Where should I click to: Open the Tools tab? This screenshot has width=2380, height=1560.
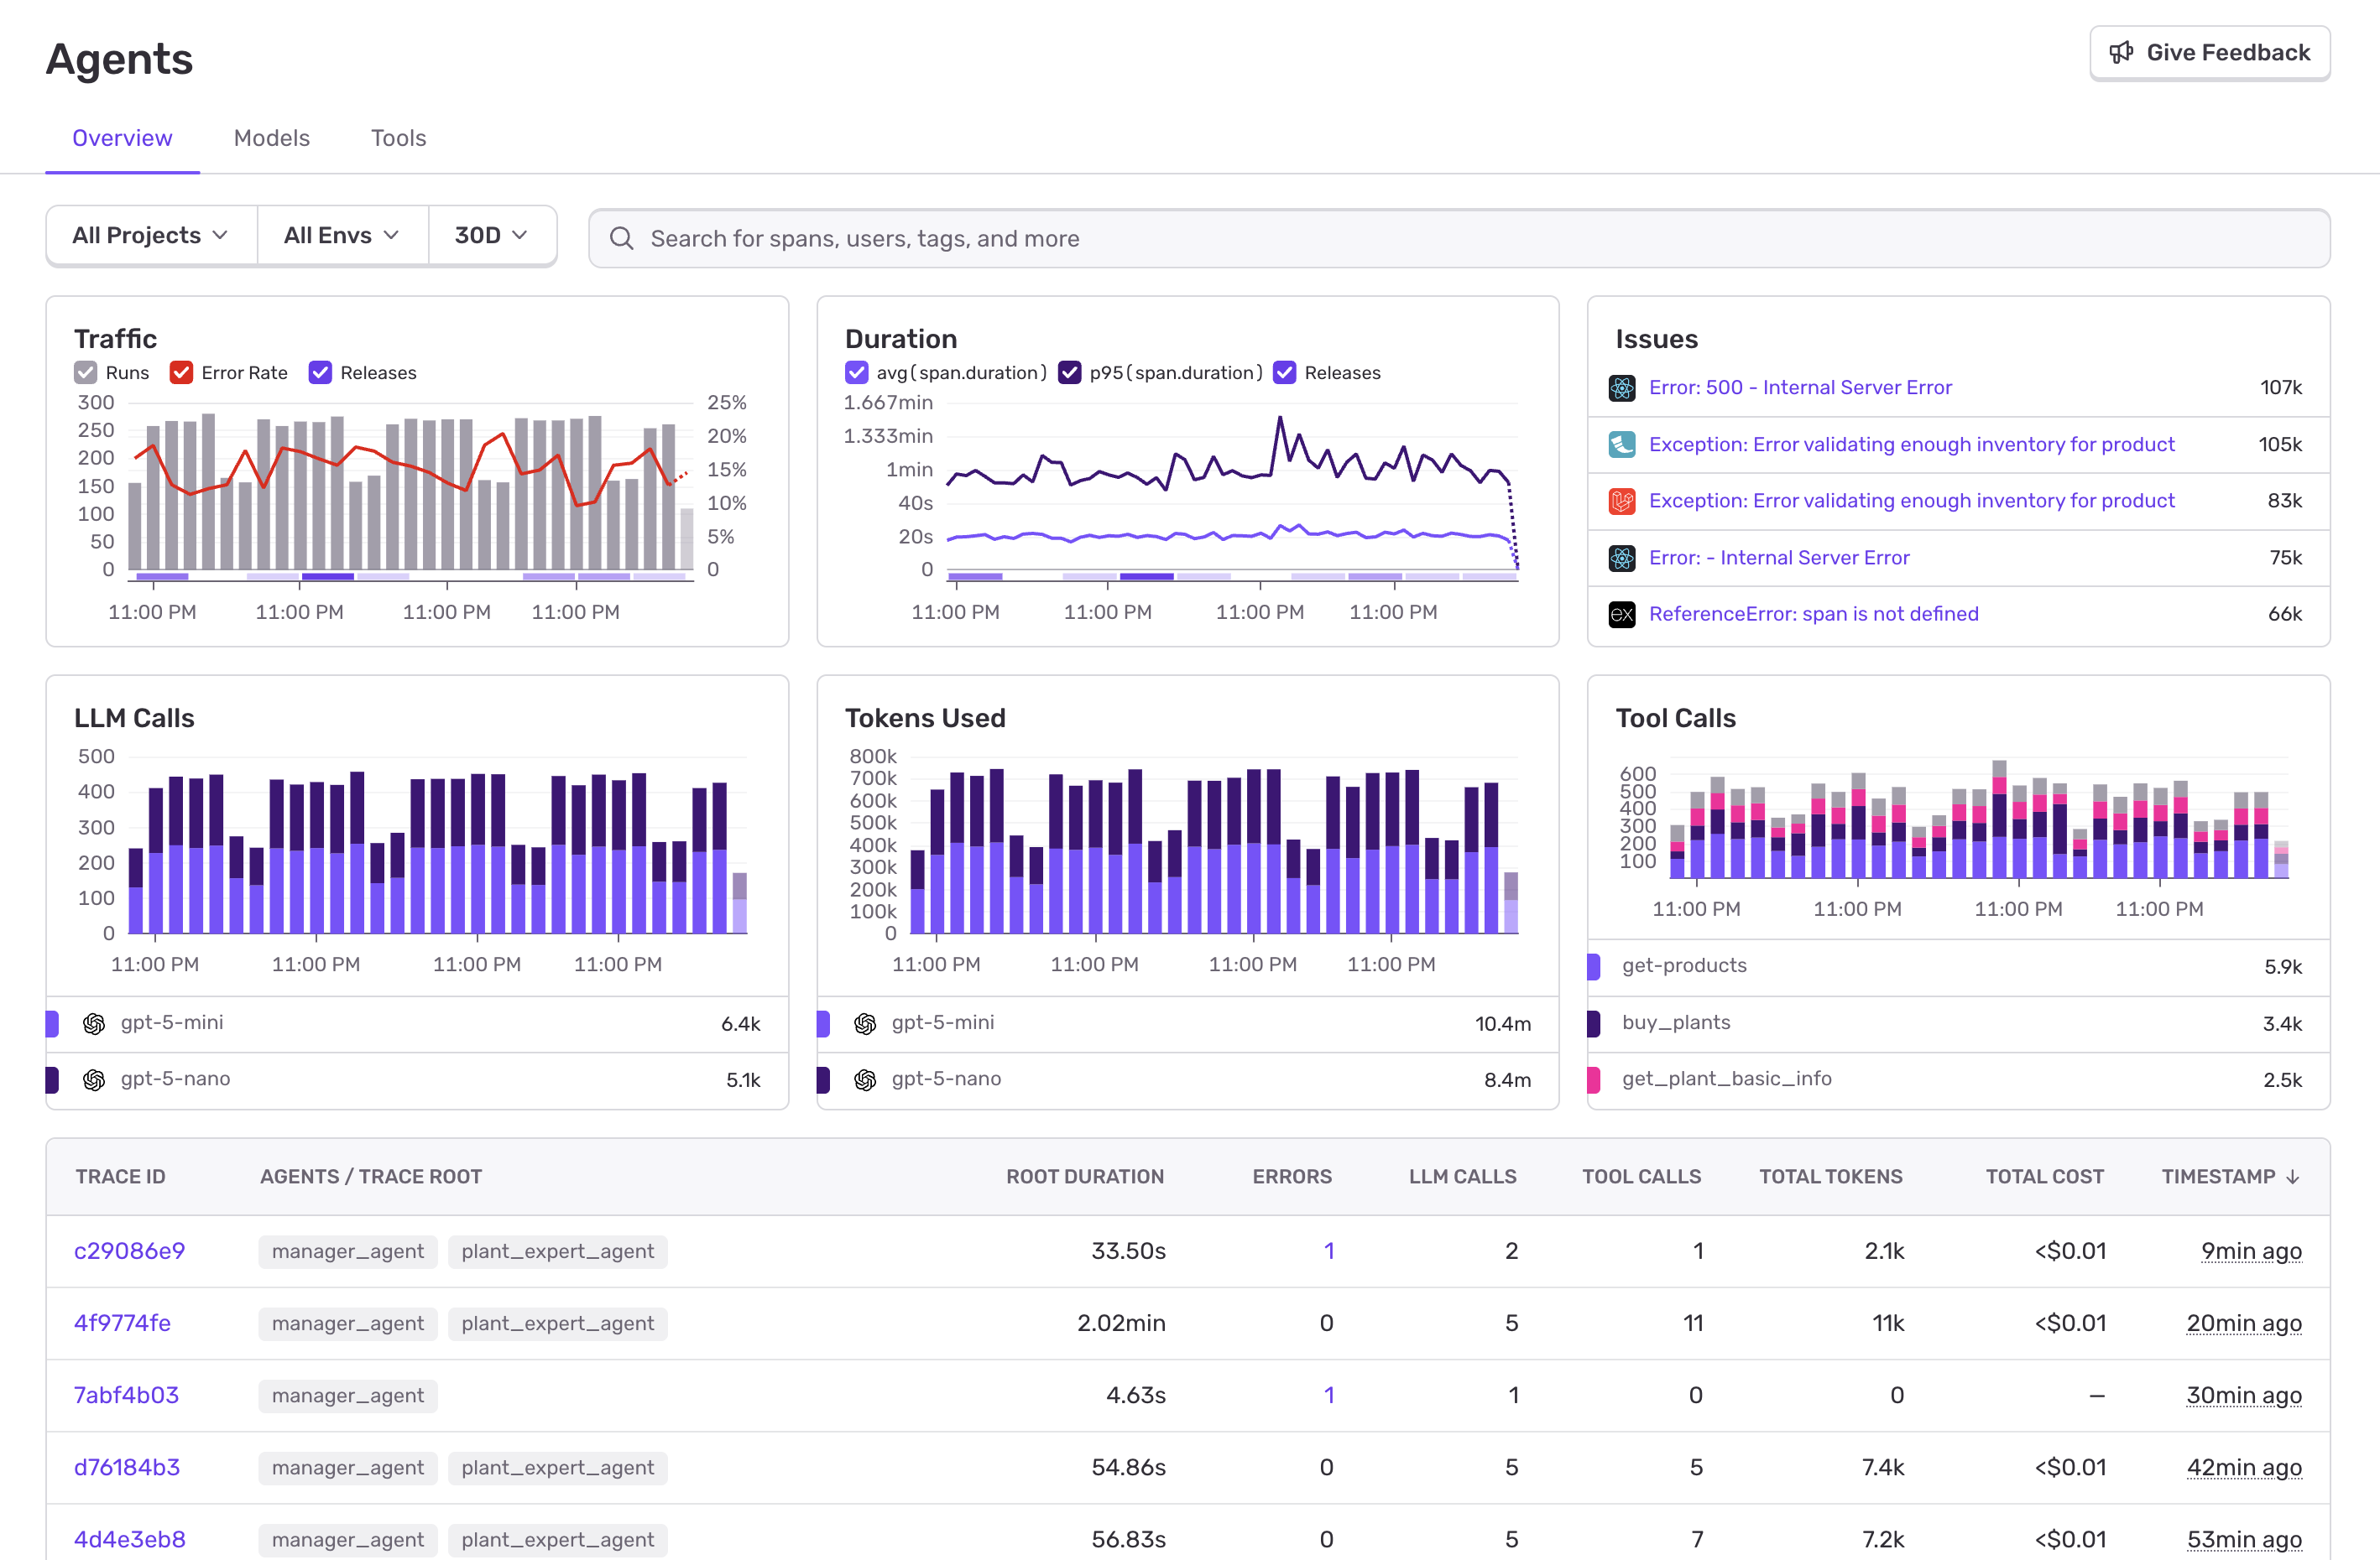click(x=398, y=138)
